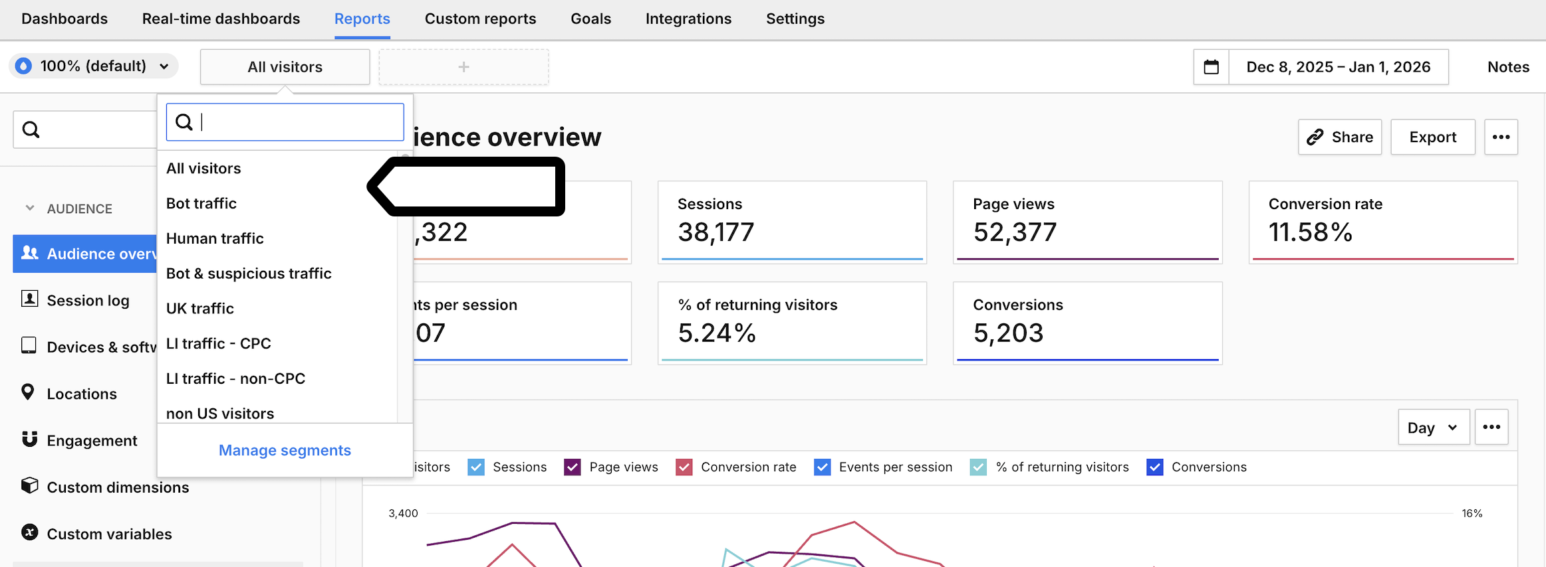
Task: Open the calendar date picker icon
Action: point(1211,67)
